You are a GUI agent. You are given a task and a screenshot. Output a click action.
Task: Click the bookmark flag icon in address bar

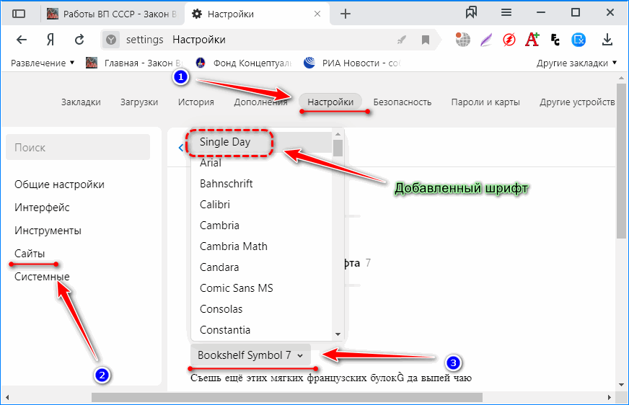(426, 40)
